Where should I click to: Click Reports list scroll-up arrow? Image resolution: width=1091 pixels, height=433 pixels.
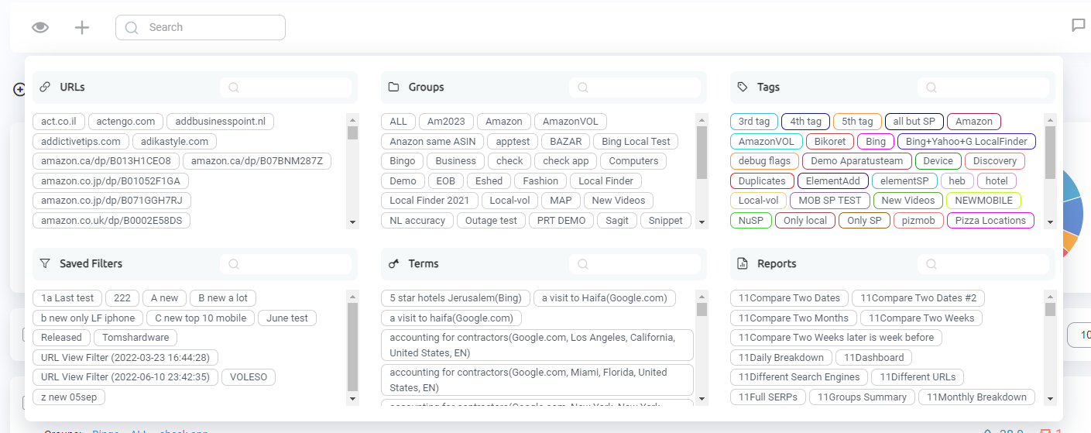(1051, 297)
